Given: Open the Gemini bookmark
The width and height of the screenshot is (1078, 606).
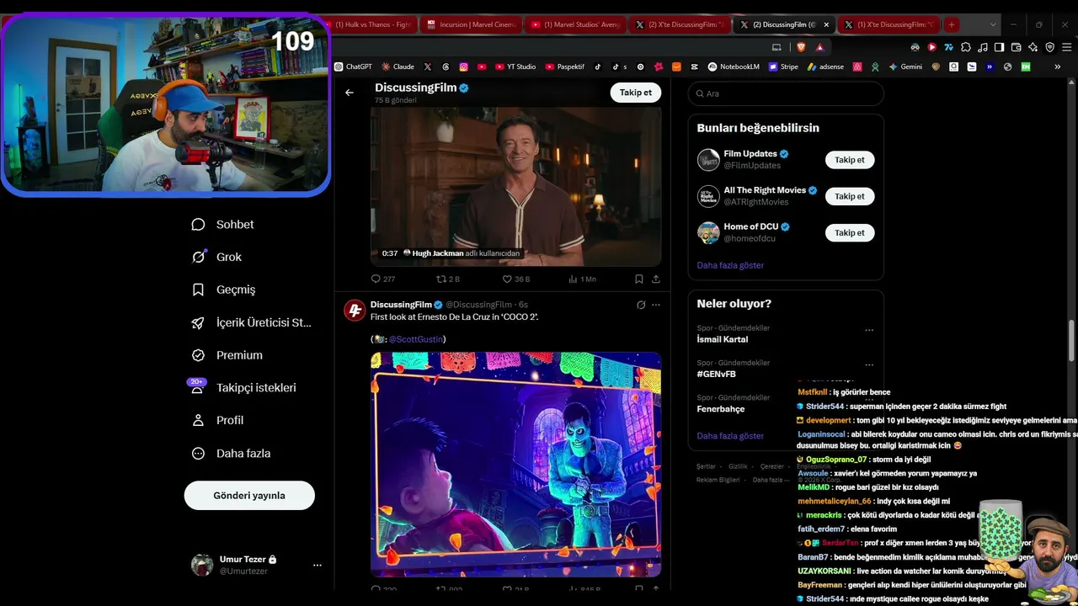Looking at the screenshot, I should tap(905, 66).
